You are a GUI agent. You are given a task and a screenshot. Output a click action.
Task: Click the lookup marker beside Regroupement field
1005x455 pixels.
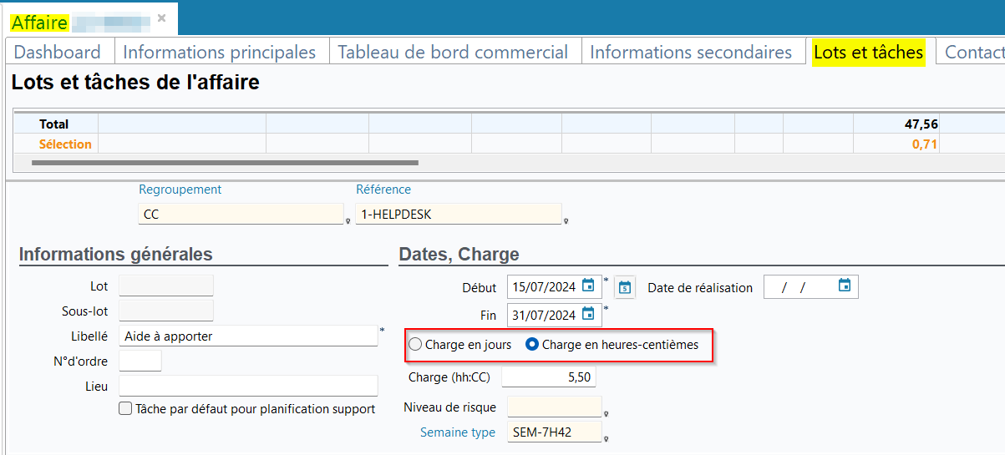[x=348, y=221]
